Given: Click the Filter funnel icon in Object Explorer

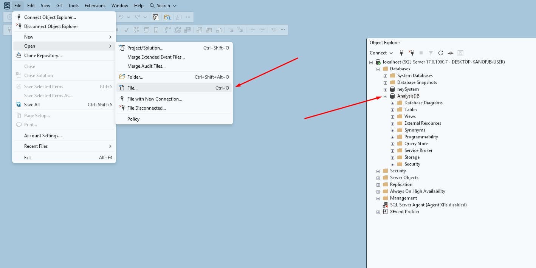Looking at the screenshot, I should 431,53.
